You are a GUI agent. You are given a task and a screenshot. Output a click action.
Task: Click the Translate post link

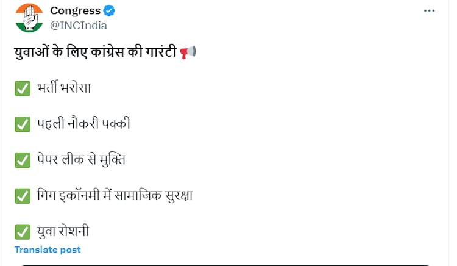[x=48, y=250]
